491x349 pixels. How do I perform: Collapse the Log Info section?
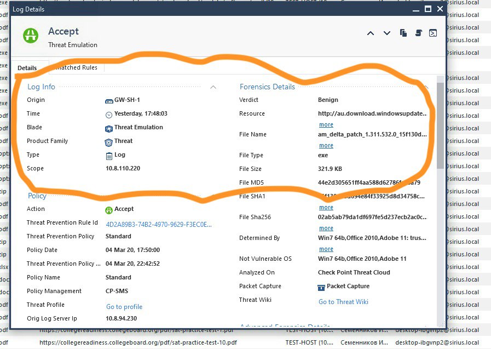click(x=213, y=87)
